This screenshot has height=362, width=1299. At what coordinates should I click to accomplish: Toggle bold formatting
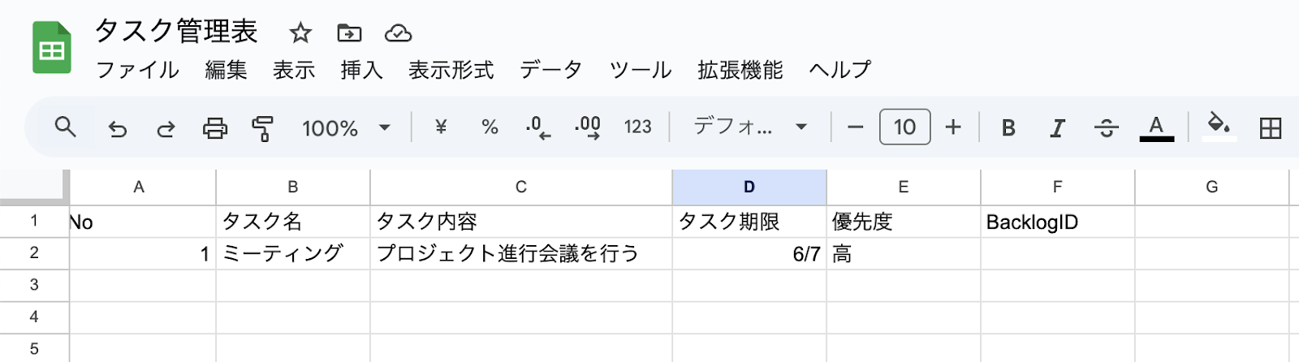pos(1008,127)
